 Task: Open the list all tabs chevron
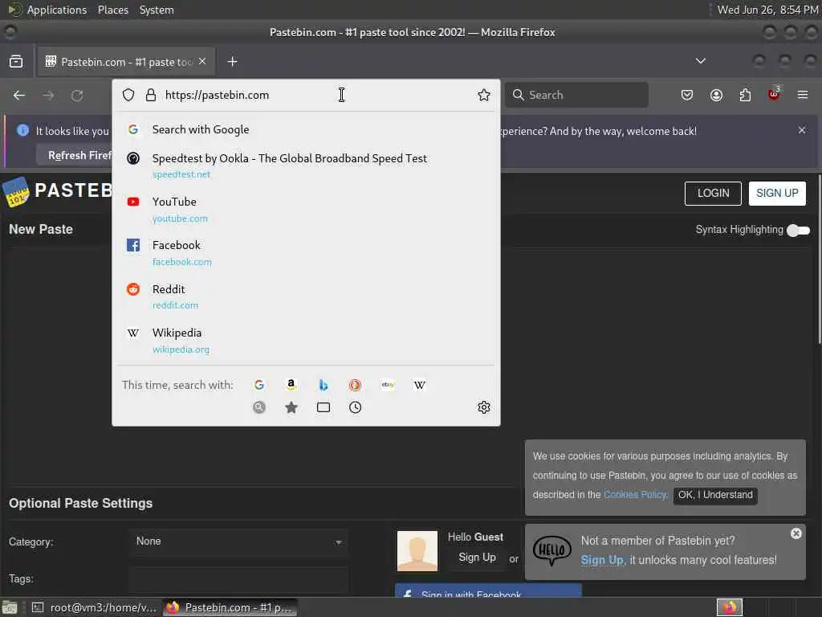pyautogui.click(x=700, y=61)
